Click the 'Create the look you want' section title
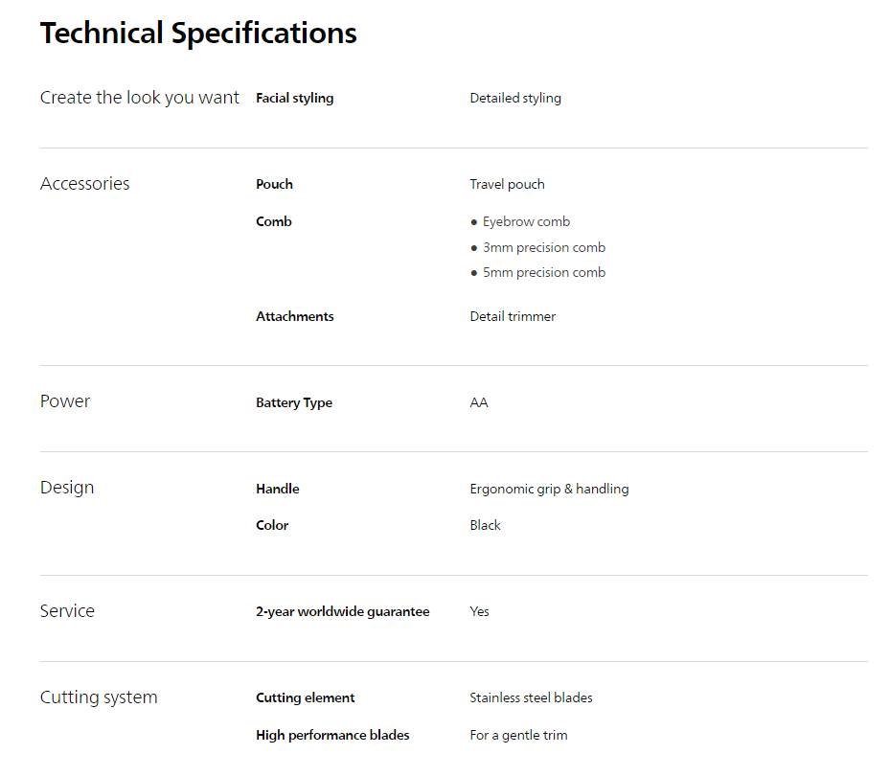890x777 pixels. click(140, 98)
